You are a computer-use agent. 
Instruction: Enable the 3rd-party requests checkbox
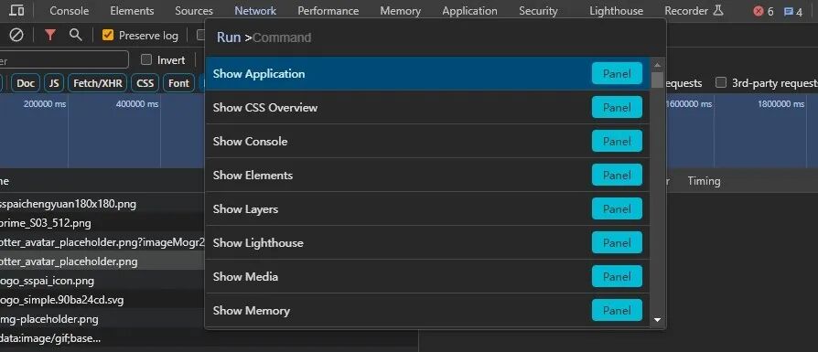tap(721, 83)
